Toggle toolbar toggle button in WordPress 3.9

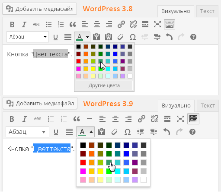point(193,119)
